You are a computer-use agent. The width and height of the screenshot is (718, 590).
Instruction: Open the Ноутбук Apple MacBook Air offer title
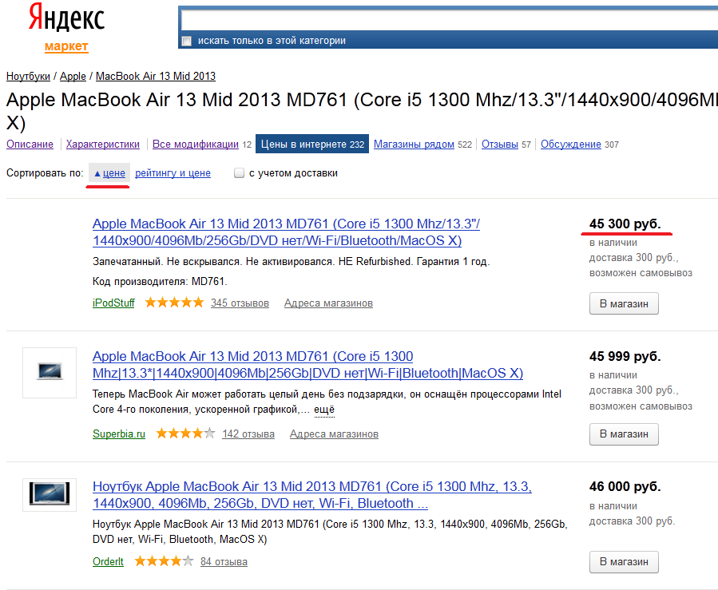(312, 495)
